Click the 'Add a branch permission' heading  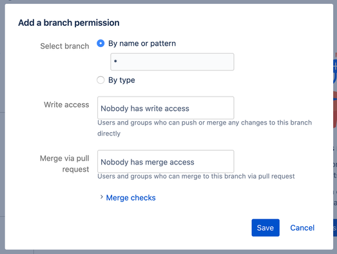click(x=69, y=23)
